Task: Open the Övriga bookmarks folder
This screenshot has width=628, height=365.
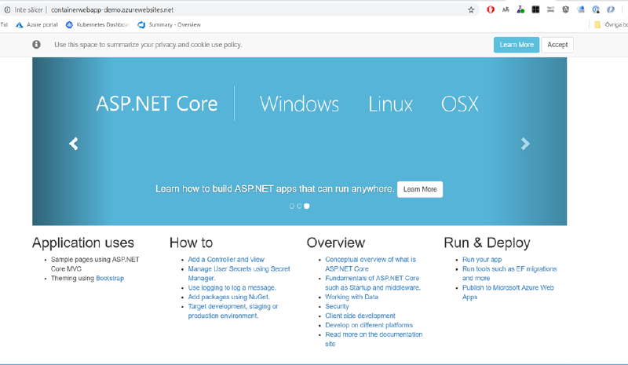Action: coord(611,25)
